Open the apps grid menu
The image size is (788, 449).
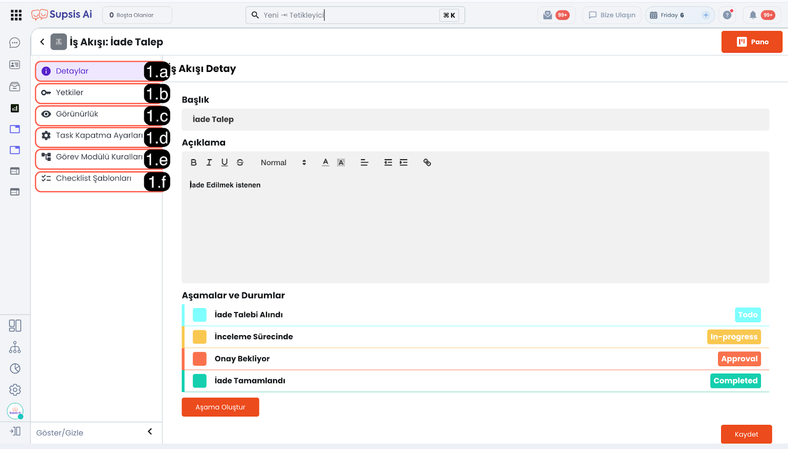tap(16, 15)
